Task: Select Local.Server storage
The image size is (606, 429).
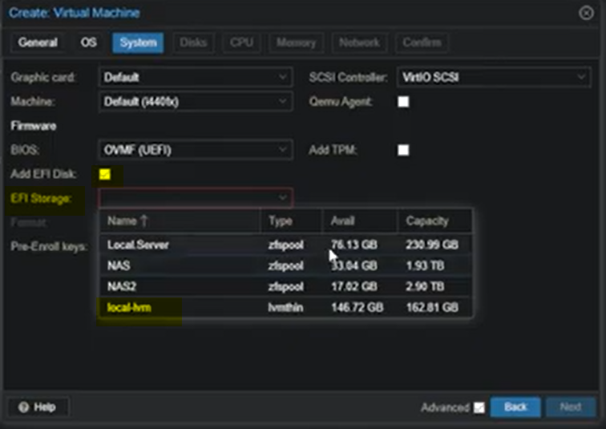Action: click(286, 245)
